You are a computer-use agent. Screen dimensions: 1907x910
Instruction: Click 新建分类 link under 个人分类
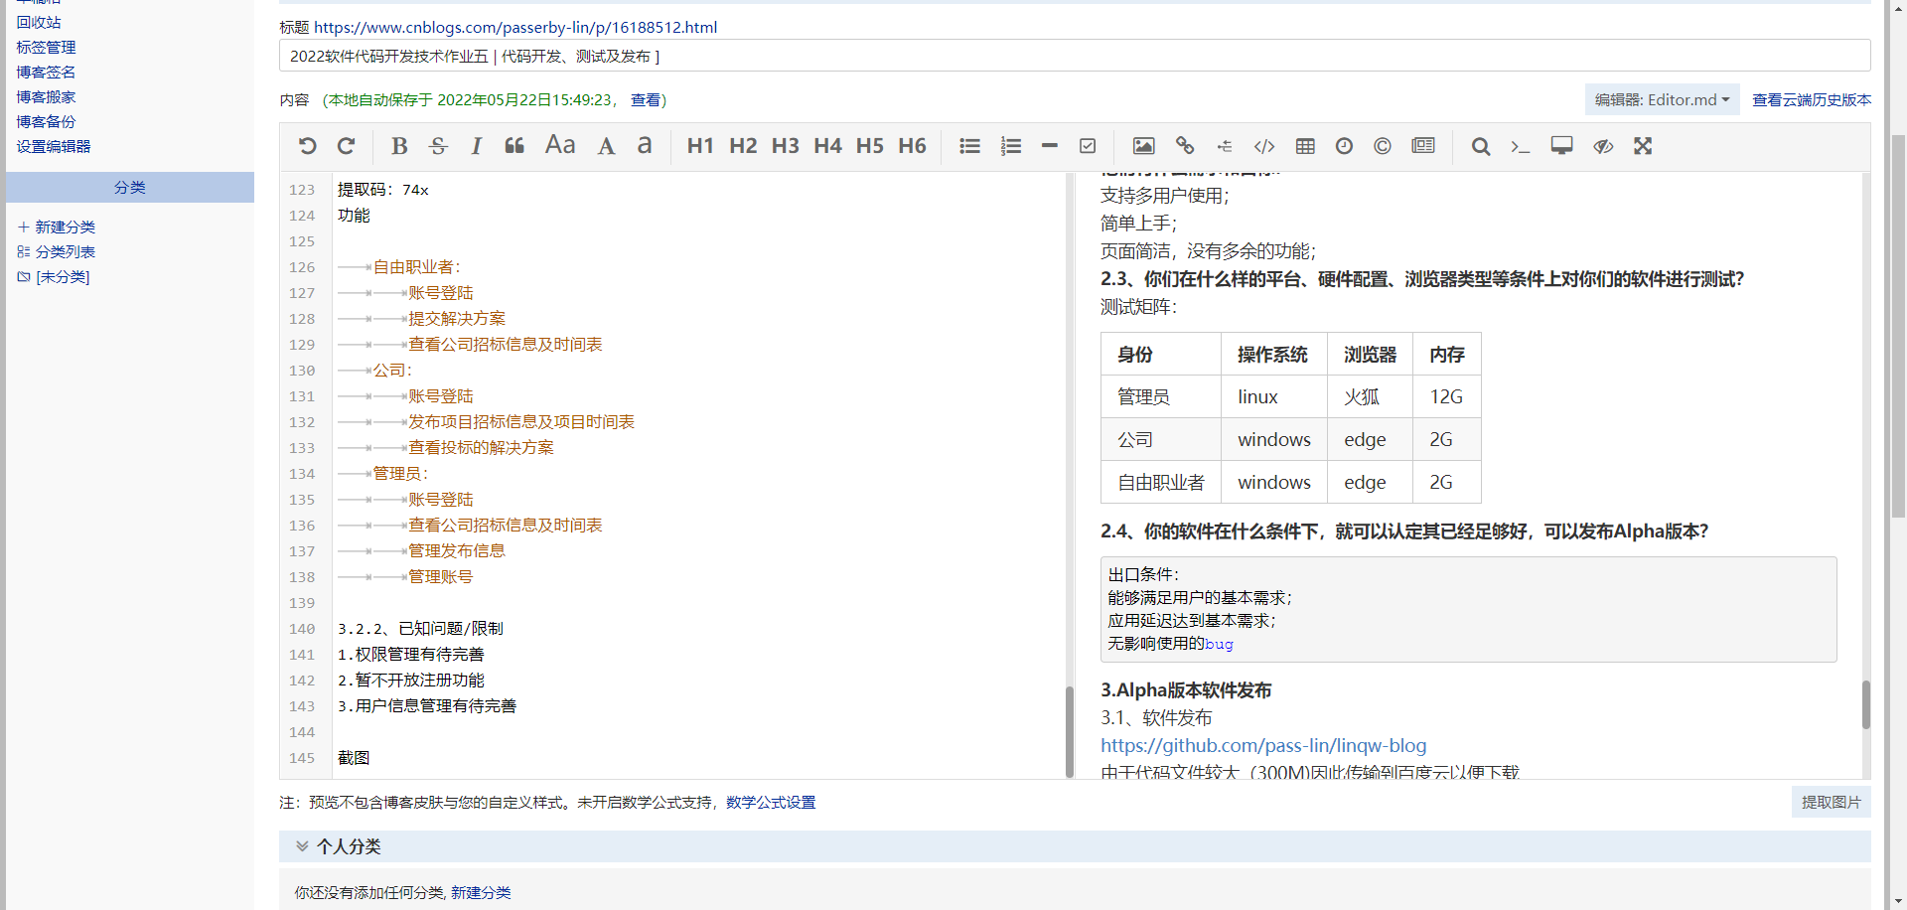(481, 892)
